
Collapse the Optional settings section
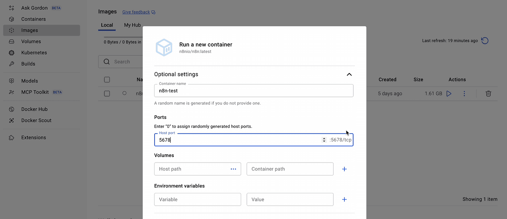(x=349, y=74)
